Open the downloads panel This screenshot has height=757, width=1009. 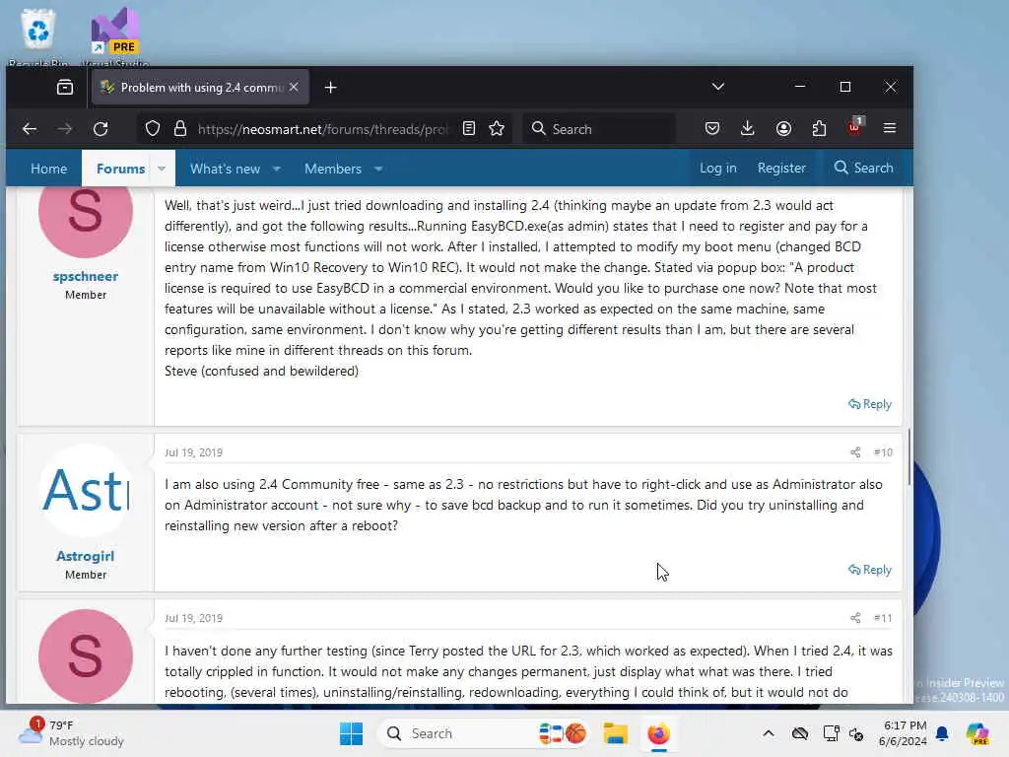point(747,129)
